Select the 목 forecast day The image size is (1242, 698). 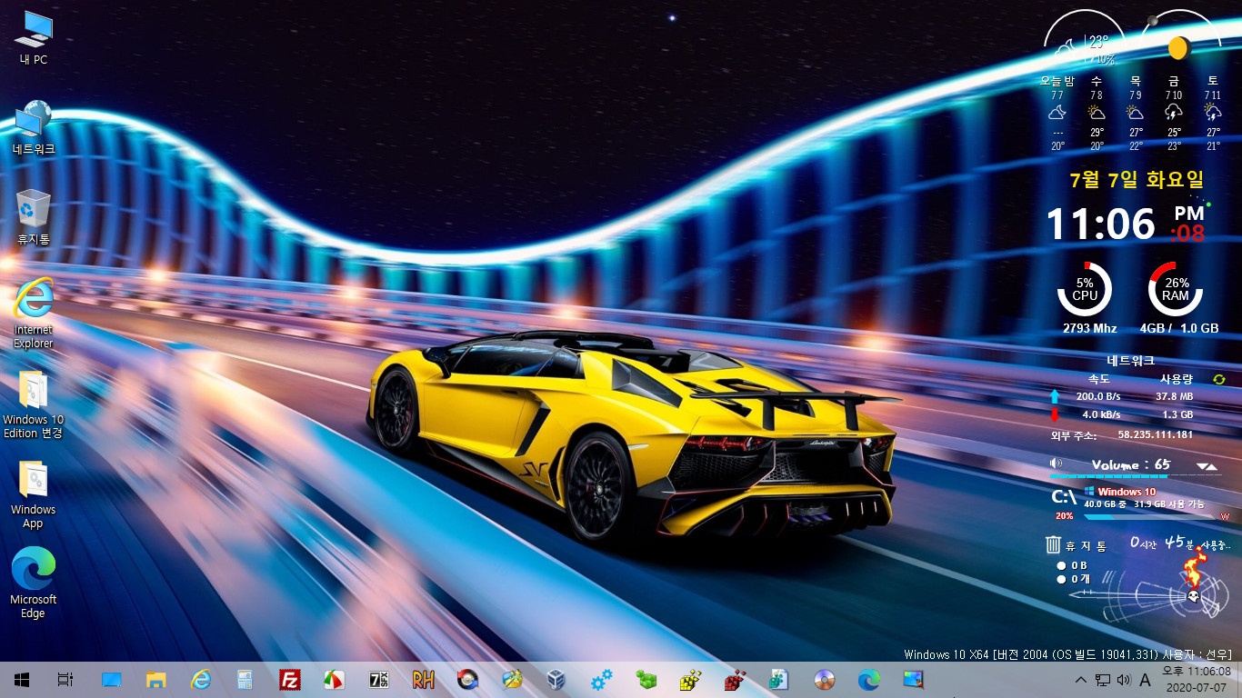click(x=1136, y=114)
